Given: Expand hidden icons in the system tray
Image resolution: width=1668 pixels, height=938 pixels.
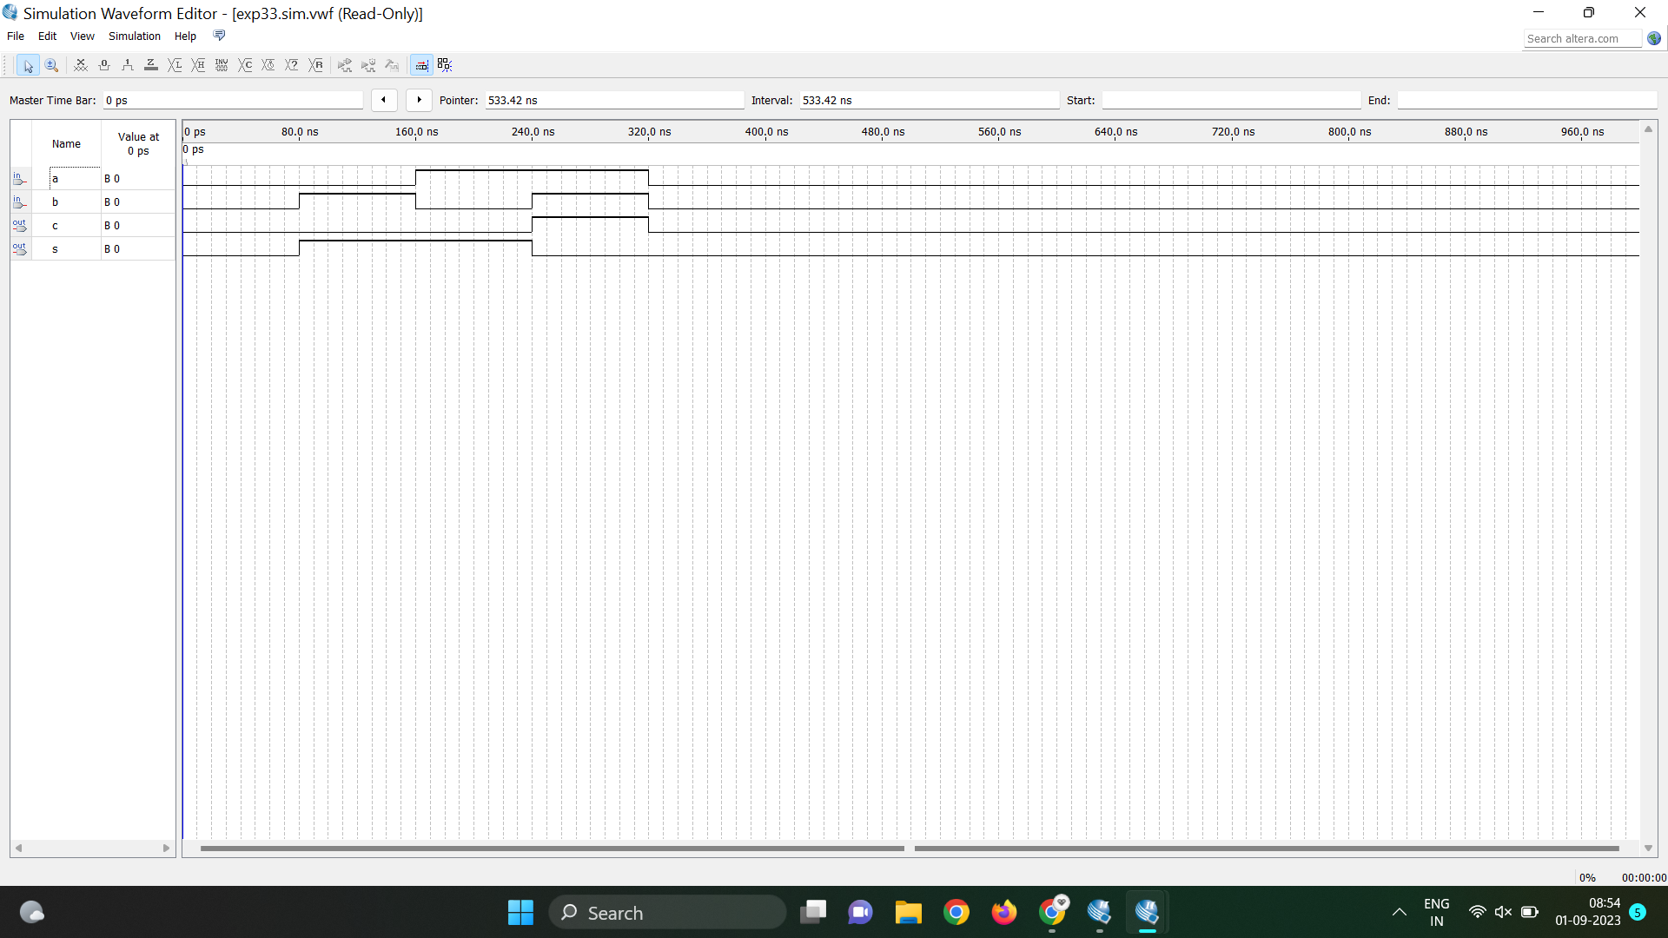Looking at the screenshot, I should [1399, 912].
